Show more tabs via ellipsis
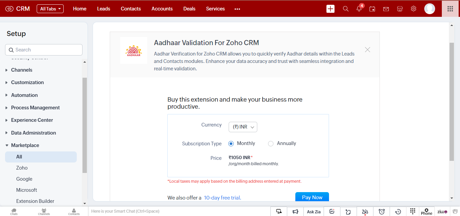The image size is (460, 216). [237, 9]
